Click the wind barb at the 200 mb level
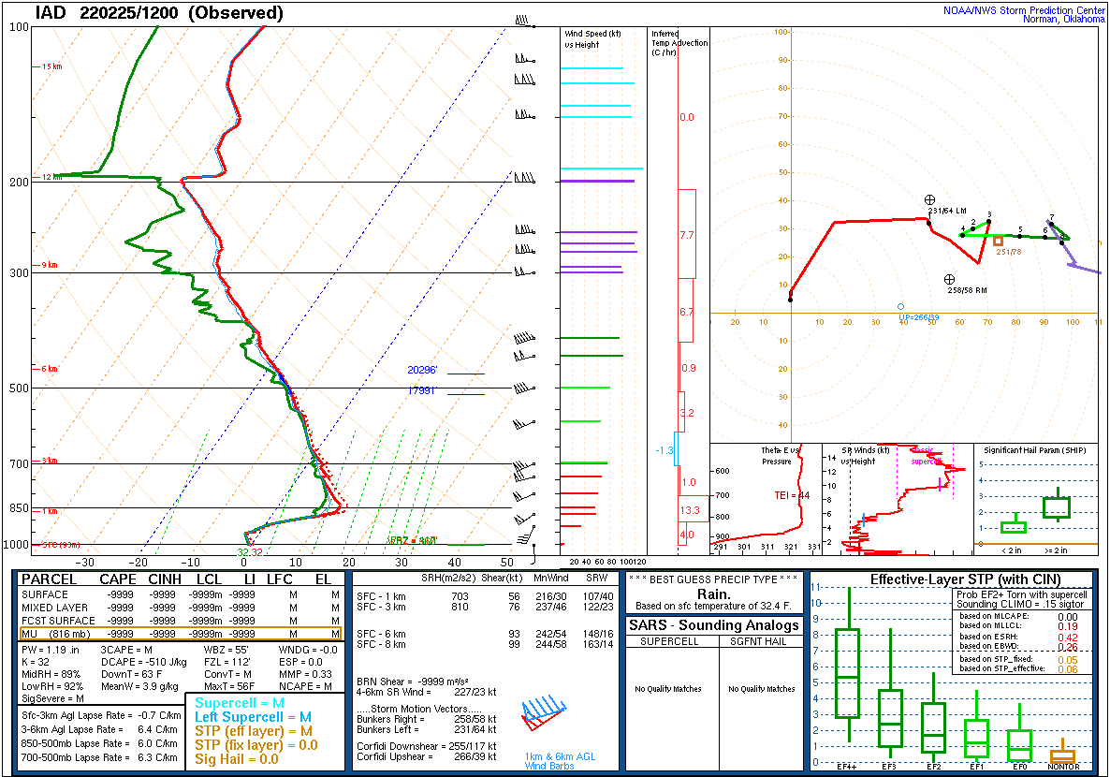Viewport: 1110px width, 777px height. click(524, 177)
